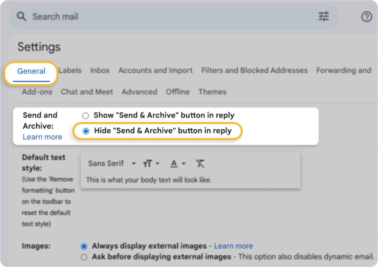Screen dimensions: 378x267
Task: Open the text color dropdown
Action: 177,163
